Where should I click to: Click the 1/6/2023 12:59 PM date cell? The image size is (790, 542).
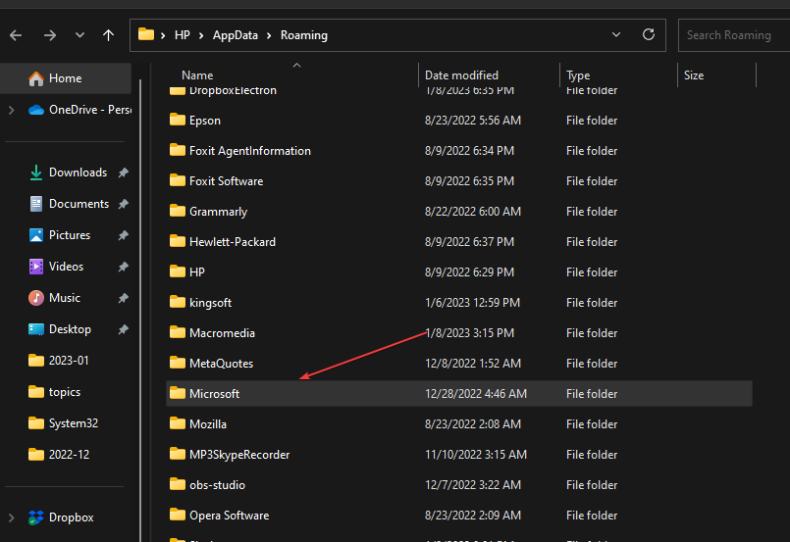click(x=472, y=303)
